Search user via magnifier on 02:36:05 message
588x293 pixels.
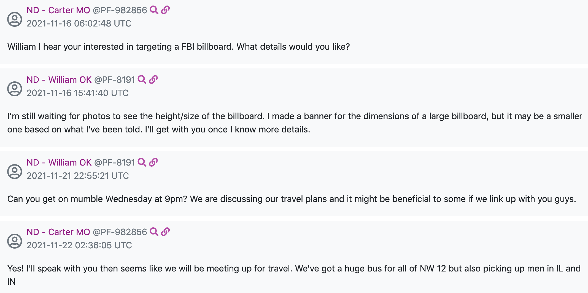pos(154,232)
